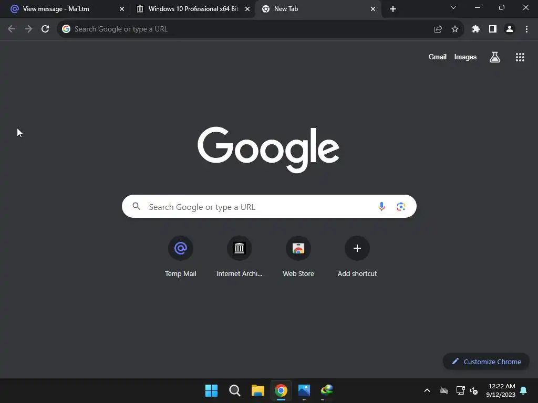The width and height of the screenshot is (538, 403).
Task: Close the Mail.tm tab
Action: (x=122, y=9)
